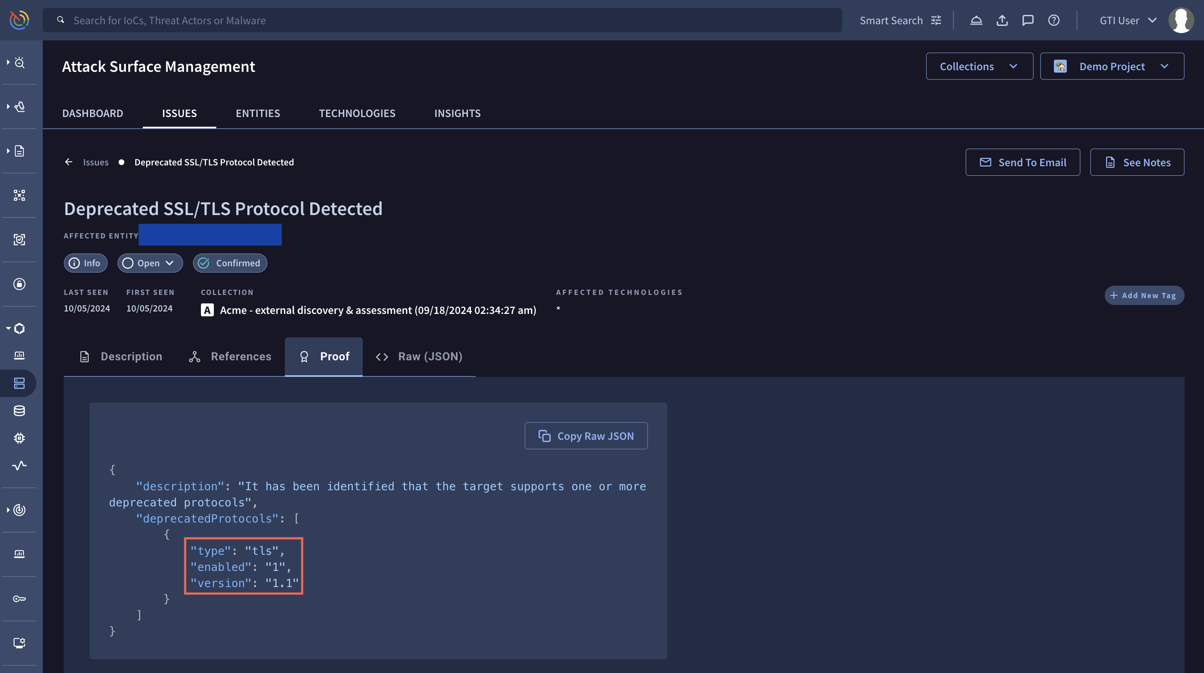
Task: Click the user avatar picture
Action: pyautogui.click(x=1181, y=20)
